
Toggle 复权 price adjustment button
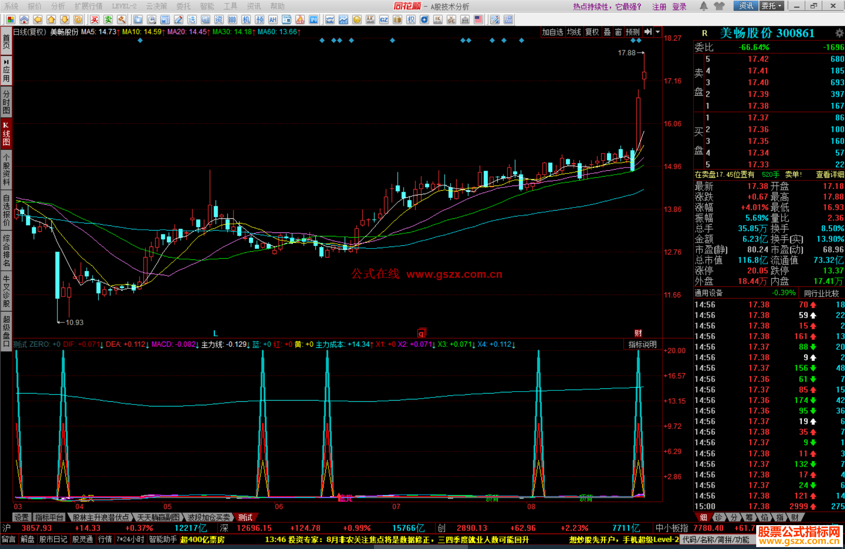pyautogui.click(x=592, y=32)
